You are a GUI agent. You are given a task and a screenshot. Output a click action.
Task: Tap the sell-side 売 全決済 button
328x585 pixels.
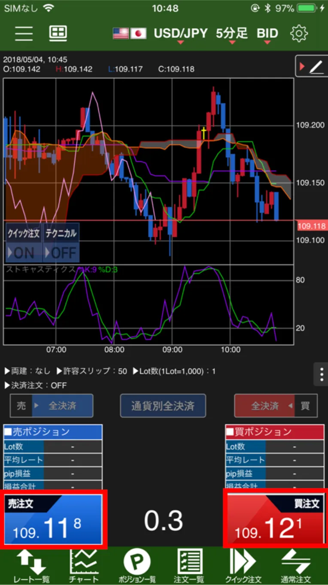click(52, 406)
